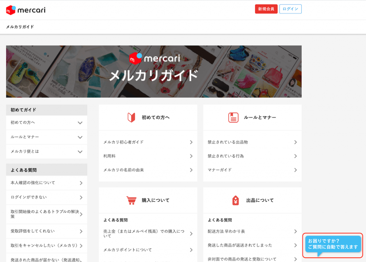Click the arrow on the メルカリ初心者ガイド row

(x=191, y=142)
